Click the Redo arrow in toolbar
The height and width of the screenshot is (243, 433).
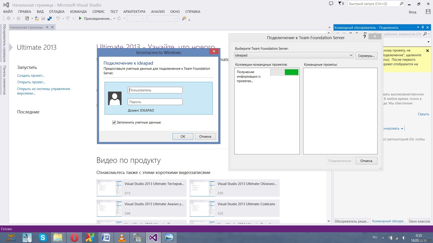click(68, 18)
